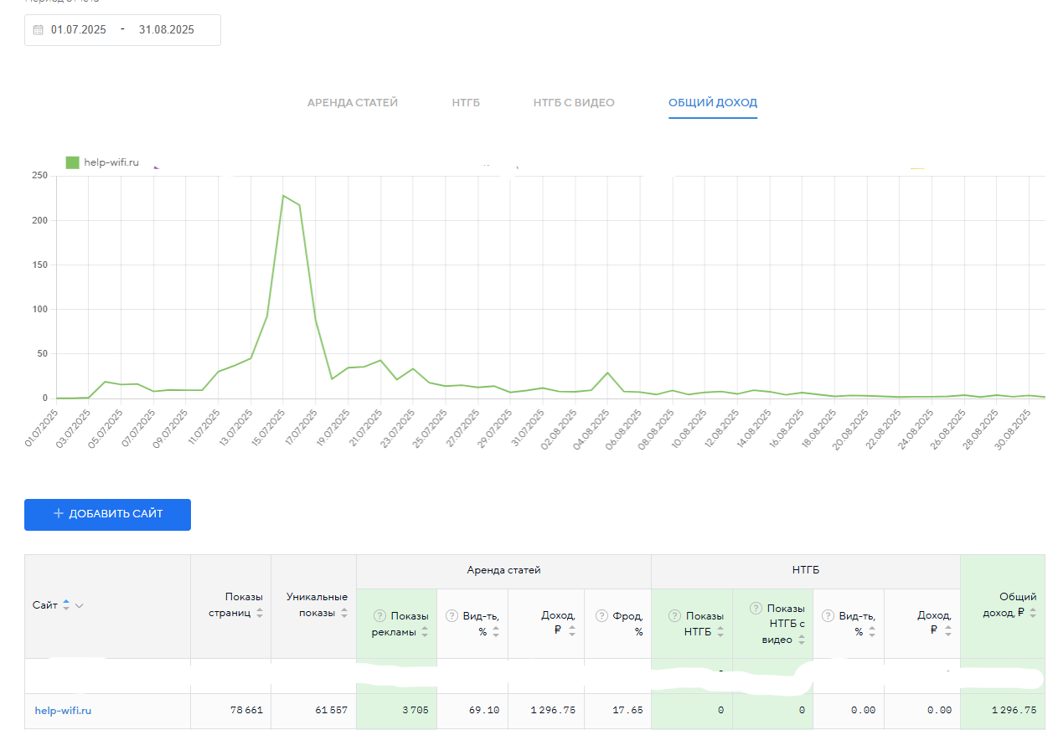The image size is (1053, 730).
Task: Sort by Аренда статей Доход, ₽ column
Action: click(572, 632)
